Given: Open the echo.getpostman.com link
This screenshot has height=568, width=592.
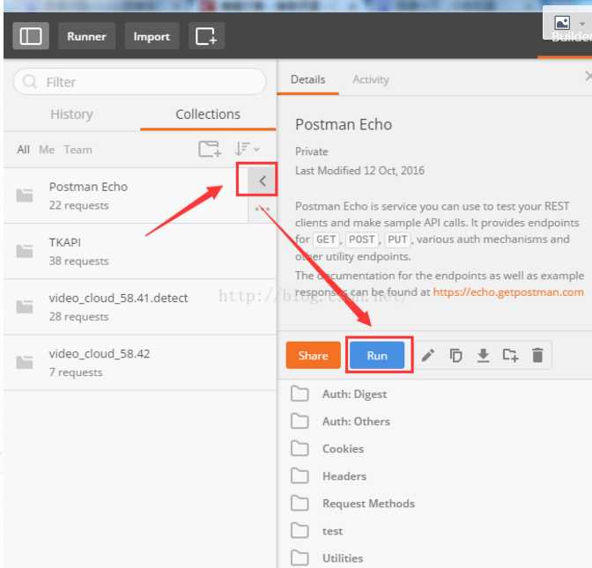Looking at the screenshot, I should [x=508, y=292].
